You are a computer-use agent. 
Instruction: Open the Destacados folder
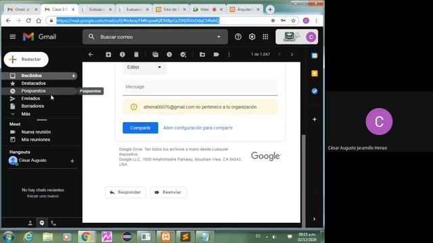[x=39, y=83]
